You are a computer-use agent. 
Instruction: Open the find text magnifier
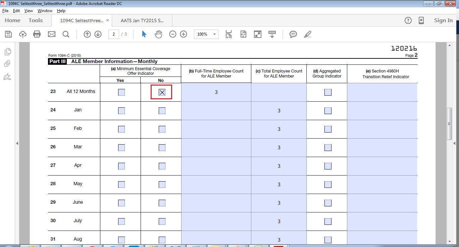pyautogui.click(x=66, y=34)
